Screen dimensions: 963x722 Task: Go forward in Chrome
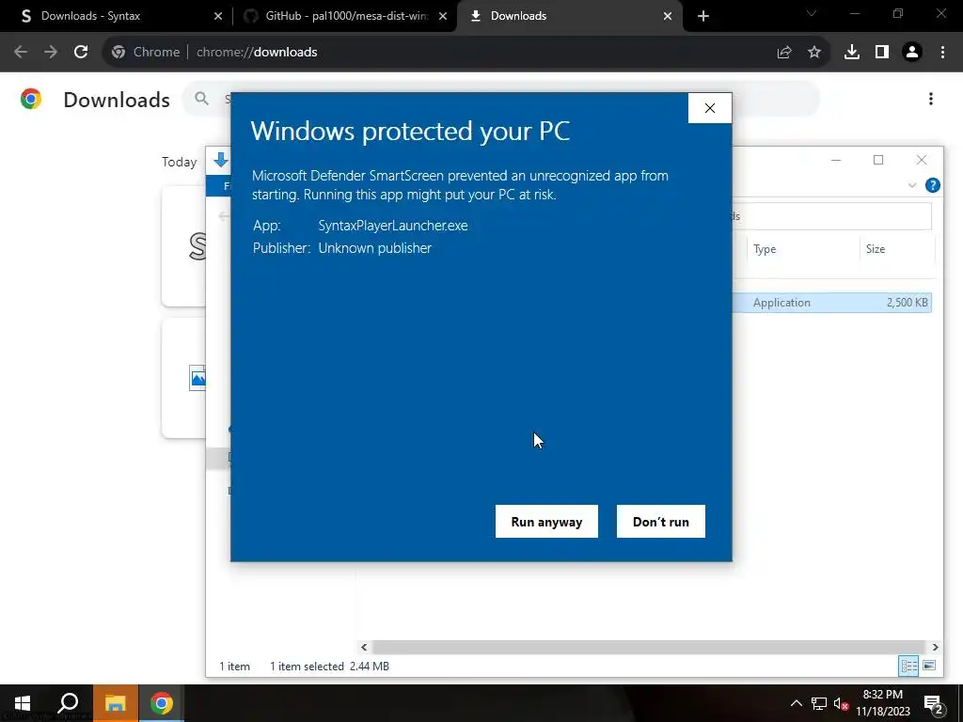coord(51,53)
